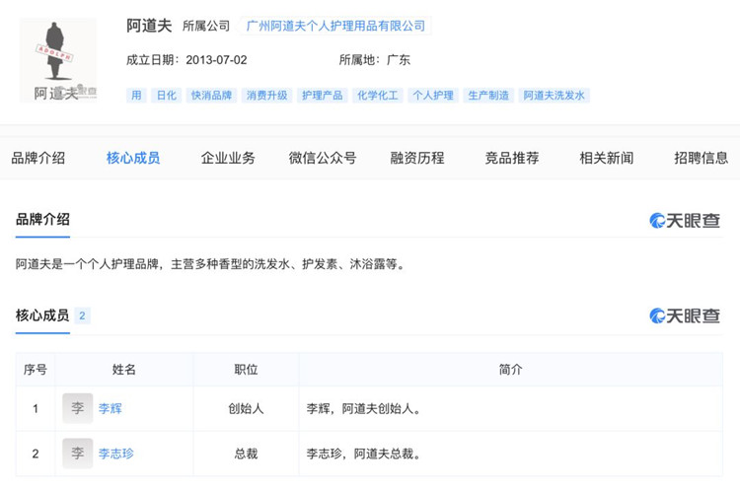
Task: Click the text 李辉，阿道夫创始人。
Action: tap(363, 408)
